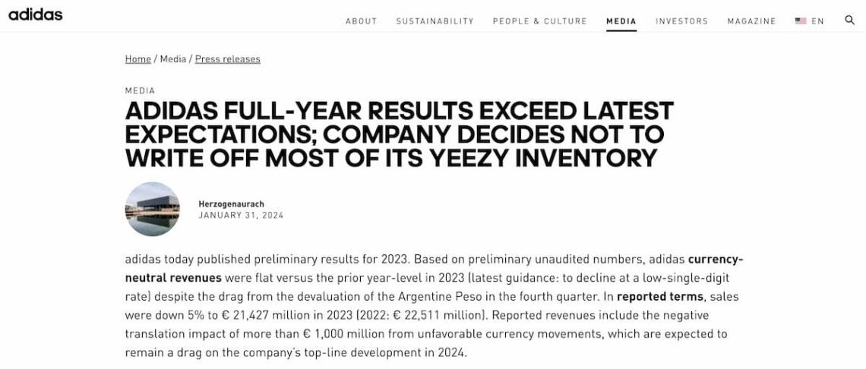Click the article headline about Yeezy inventory
This screenshot has width=866, height=369.
point(399,134)
